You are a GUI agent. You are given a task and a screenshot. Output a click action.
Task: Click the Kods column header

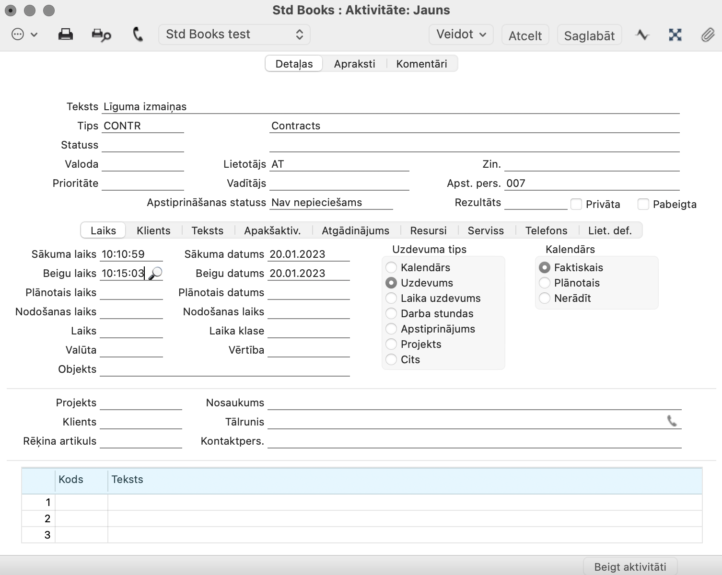(82, 480)
